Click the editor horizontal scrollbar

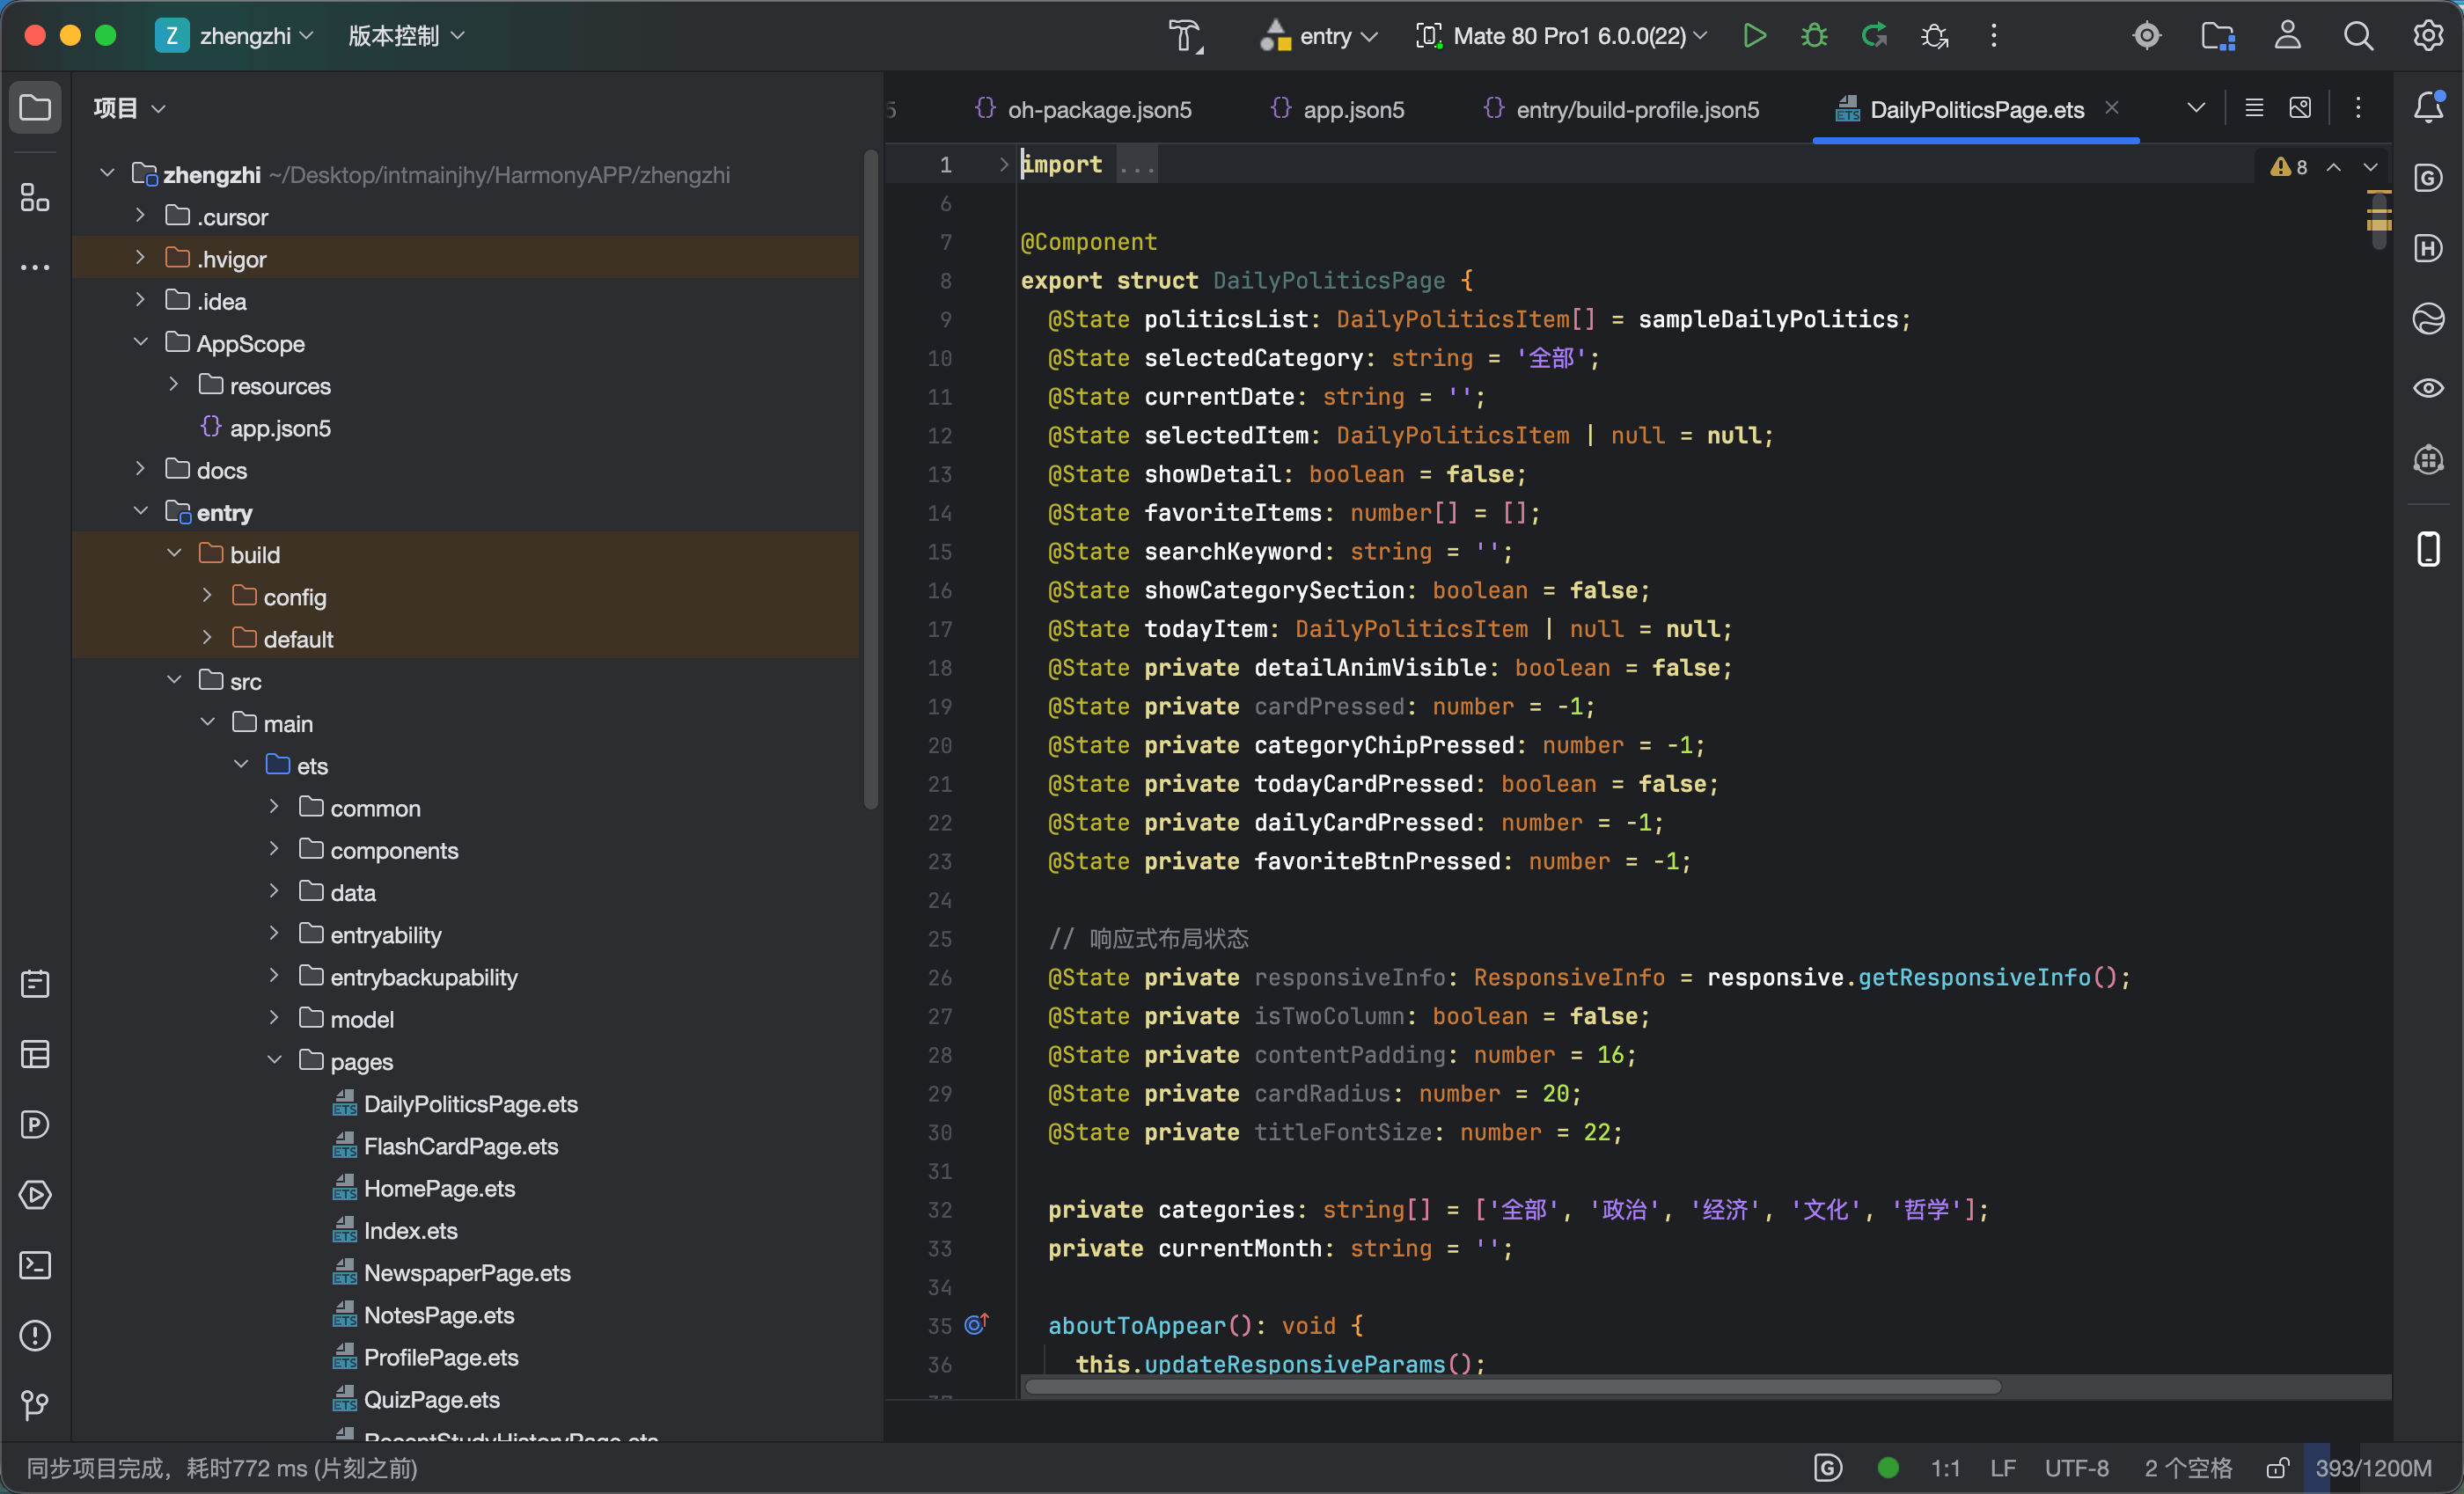pyautogui.click(x=1512, y=1386)
